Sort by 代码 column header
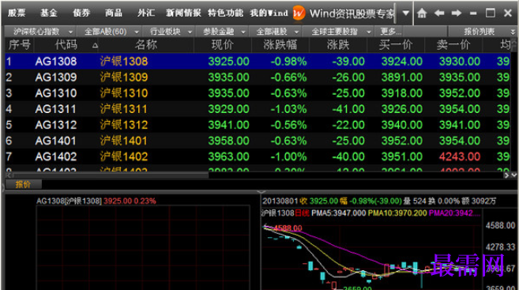 (66, 45)
